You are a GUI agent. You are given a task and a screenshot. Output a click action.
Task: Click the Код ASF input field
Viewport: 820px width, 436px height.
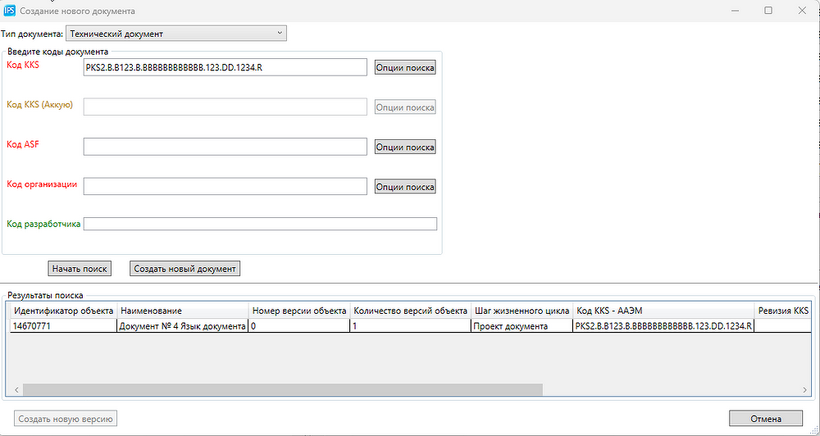tap(225, 147)
